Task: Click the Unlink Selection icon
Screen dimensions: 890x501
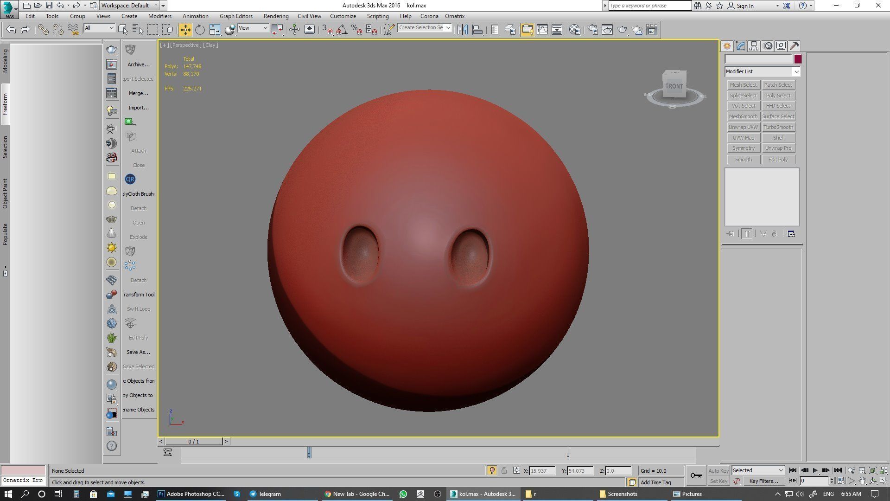Action: click(58, 30)
